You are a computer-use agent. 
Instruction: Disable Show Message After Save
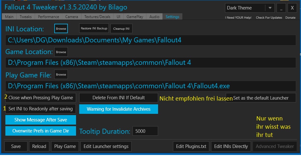[x=41, y=120]
